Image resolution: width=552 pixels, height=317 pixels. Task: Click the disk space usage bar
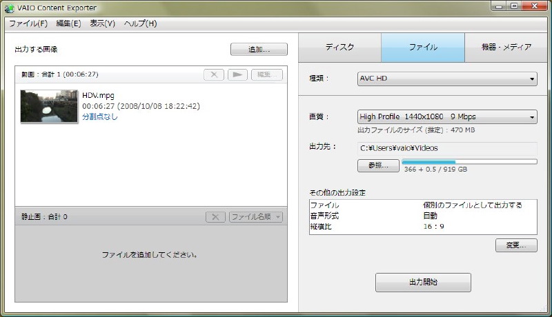tap(469, 162)
